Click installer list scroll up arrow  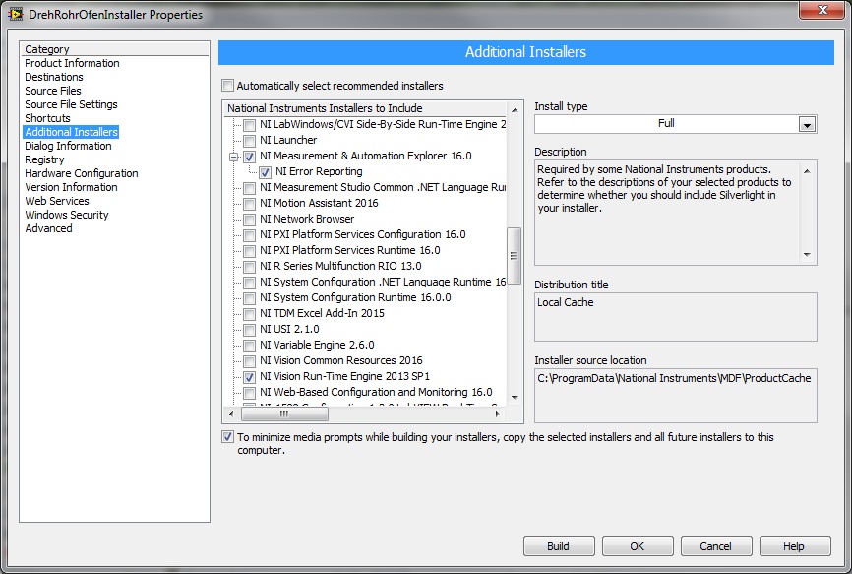pos(514,110)
